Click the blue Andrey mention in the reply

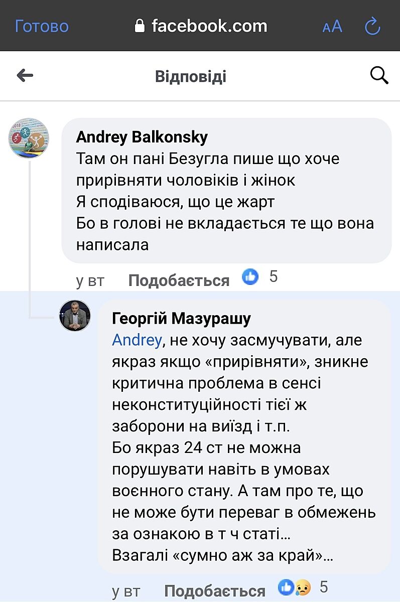point(137,340)
